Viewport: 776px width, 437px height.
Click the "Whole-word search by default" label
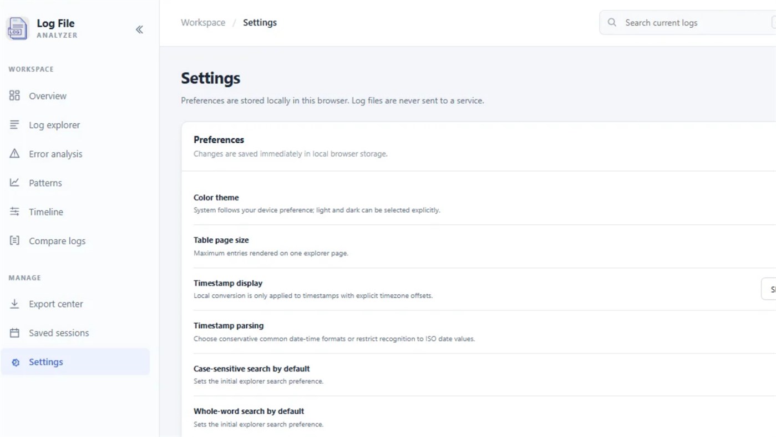pos(249,411)
